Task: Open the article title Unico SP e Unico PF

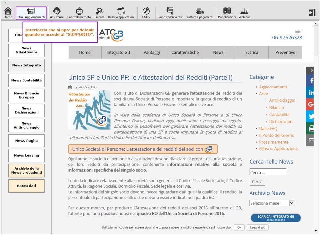Action: point(150,77)
